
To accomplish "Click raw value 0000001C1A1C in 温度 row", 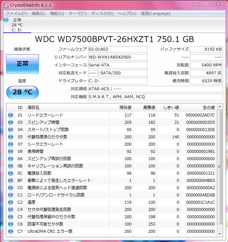I will click(x=200, y=202).
